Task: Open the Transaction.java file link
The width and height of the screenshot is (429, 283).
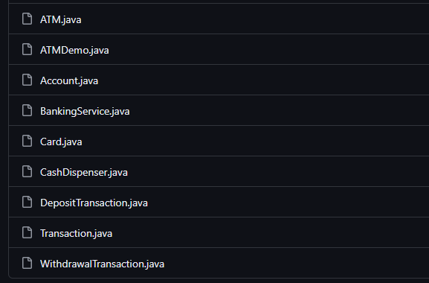Action: click(x=77, y=233)
